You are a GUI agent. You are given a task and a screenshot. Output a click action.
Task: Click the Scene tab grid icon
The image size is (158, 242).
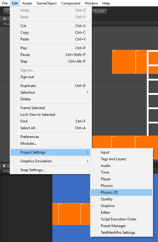pyautogui.click(x=4, y=19)
